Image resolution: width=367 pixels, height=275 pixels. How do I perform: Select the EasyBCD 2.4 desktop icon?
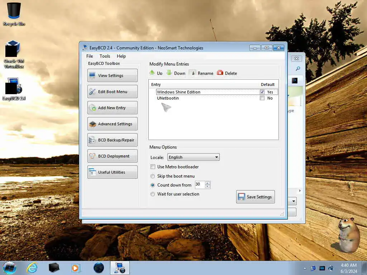(14, 89)
